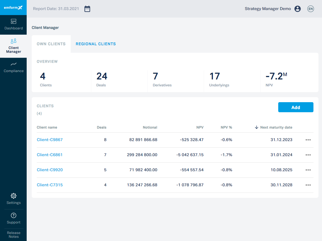Select the Own Clients tab
This screenshot has width=322, height=241.
click(x=51, y=44)
